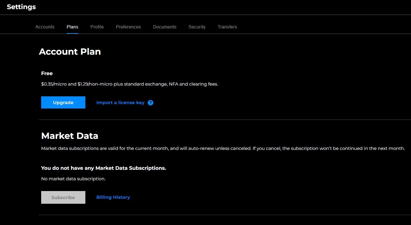Click the "No market data subscription." text
411x225 pixels.
(73, 179)
